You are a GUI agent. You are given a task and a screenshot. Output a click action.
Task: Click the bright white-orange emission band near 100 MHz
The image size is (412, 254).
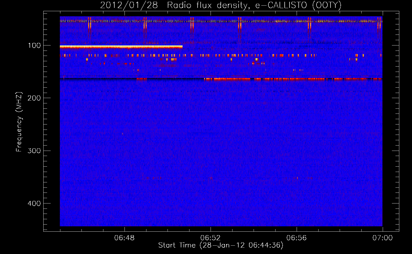[x=121, y=47]
